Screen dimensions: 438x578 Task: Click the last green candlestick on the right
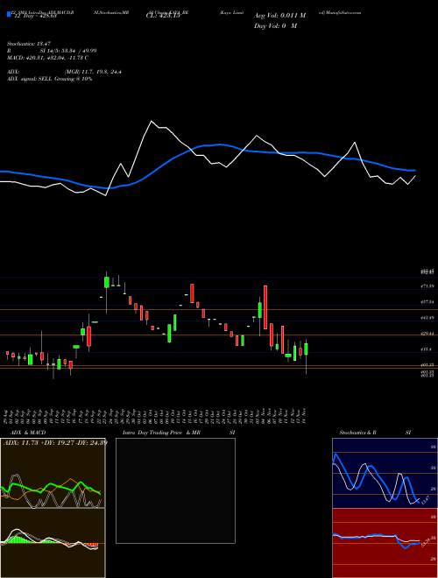[x=306, y=349]
